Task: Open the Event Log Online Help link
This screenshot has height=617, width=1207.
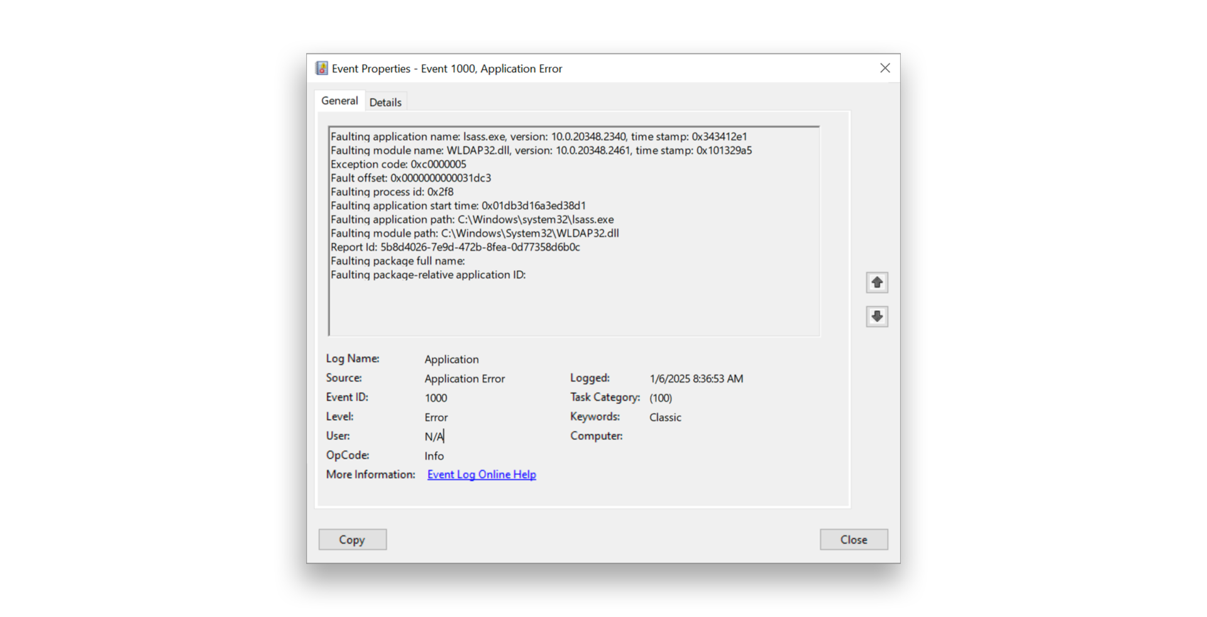Action: coord(481,474)
